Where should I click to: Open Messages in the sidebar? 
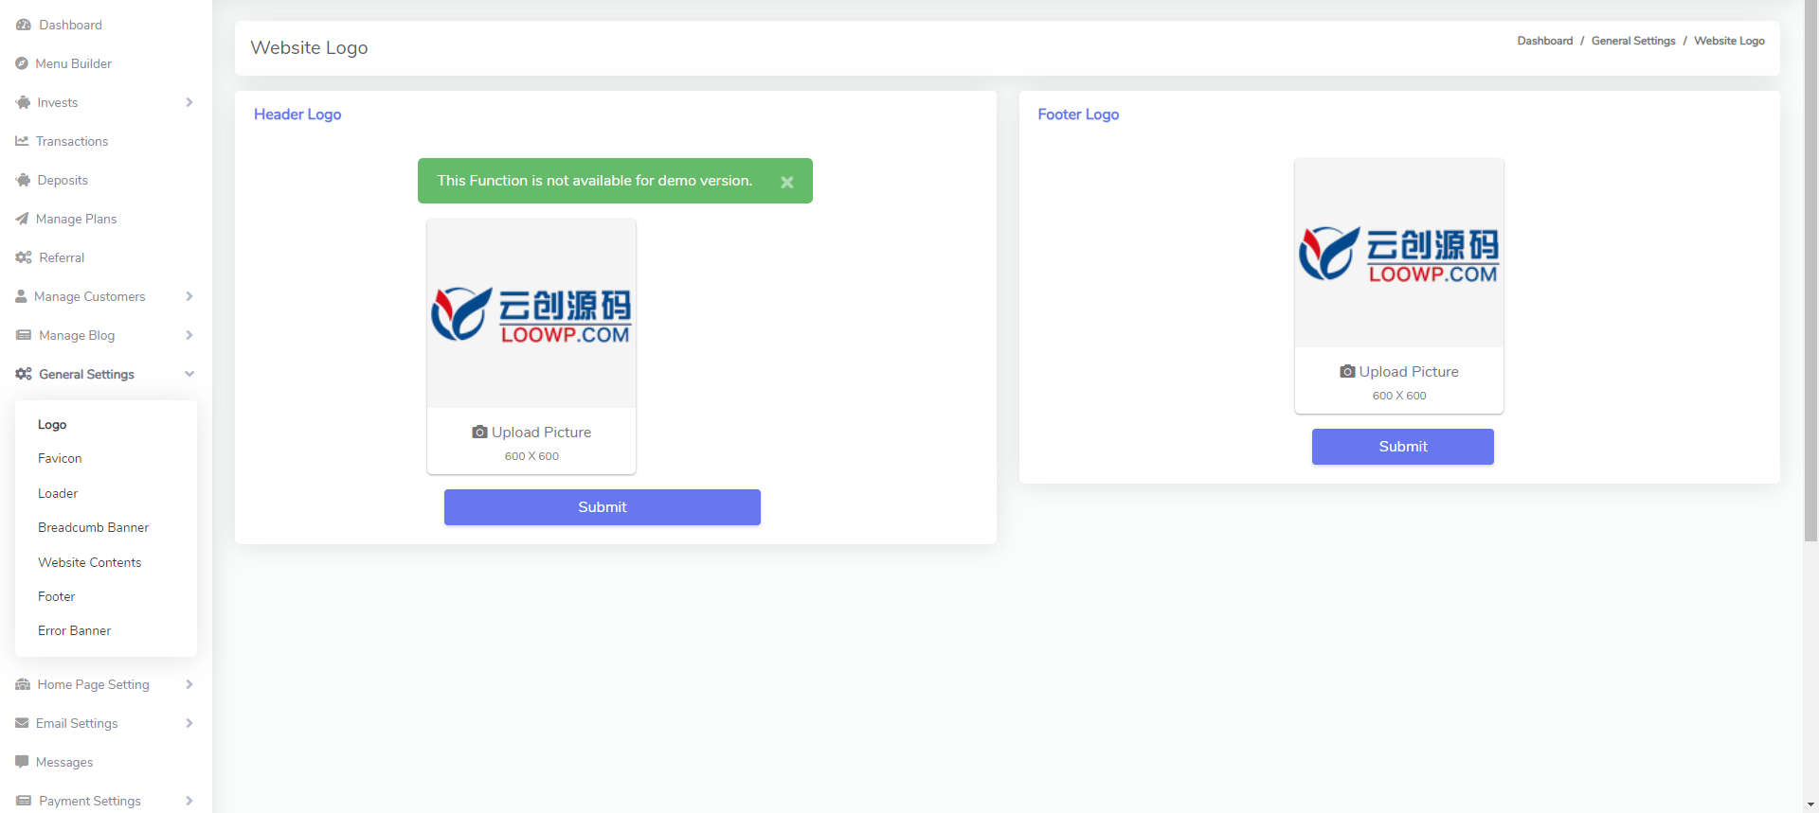point(64,762)
